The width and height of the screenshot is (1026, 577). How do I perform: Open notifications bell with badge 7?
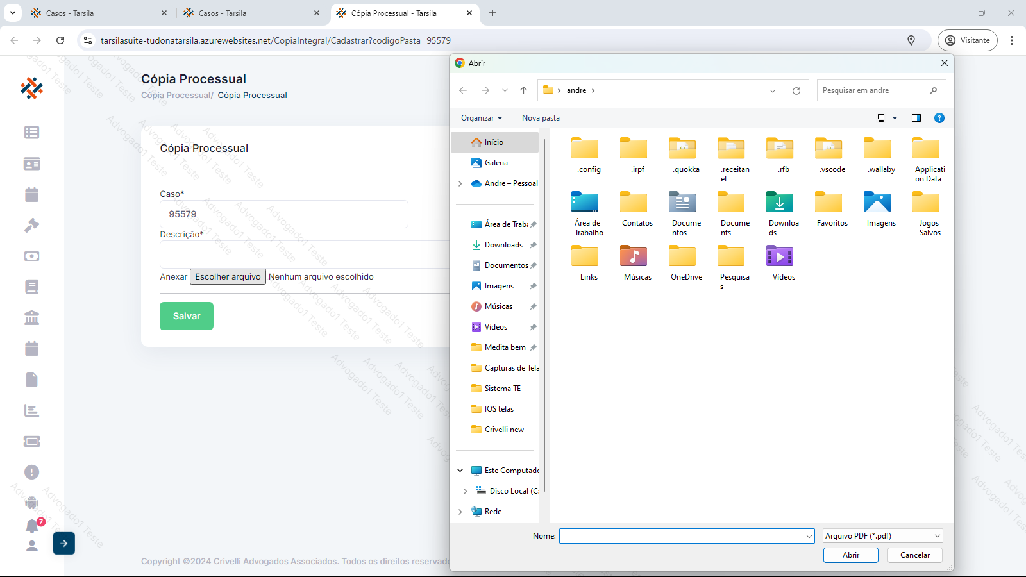[32, 526]
